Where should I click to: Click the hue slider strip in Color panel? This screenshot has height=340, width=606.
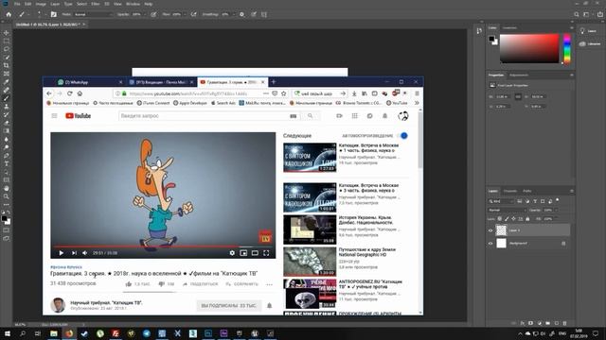(x=566, y=48)
